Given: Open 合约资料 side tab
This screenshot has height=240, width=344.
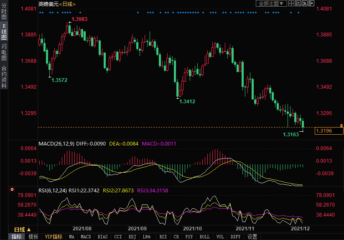Looking at the screenshot, I should point(4,77).
